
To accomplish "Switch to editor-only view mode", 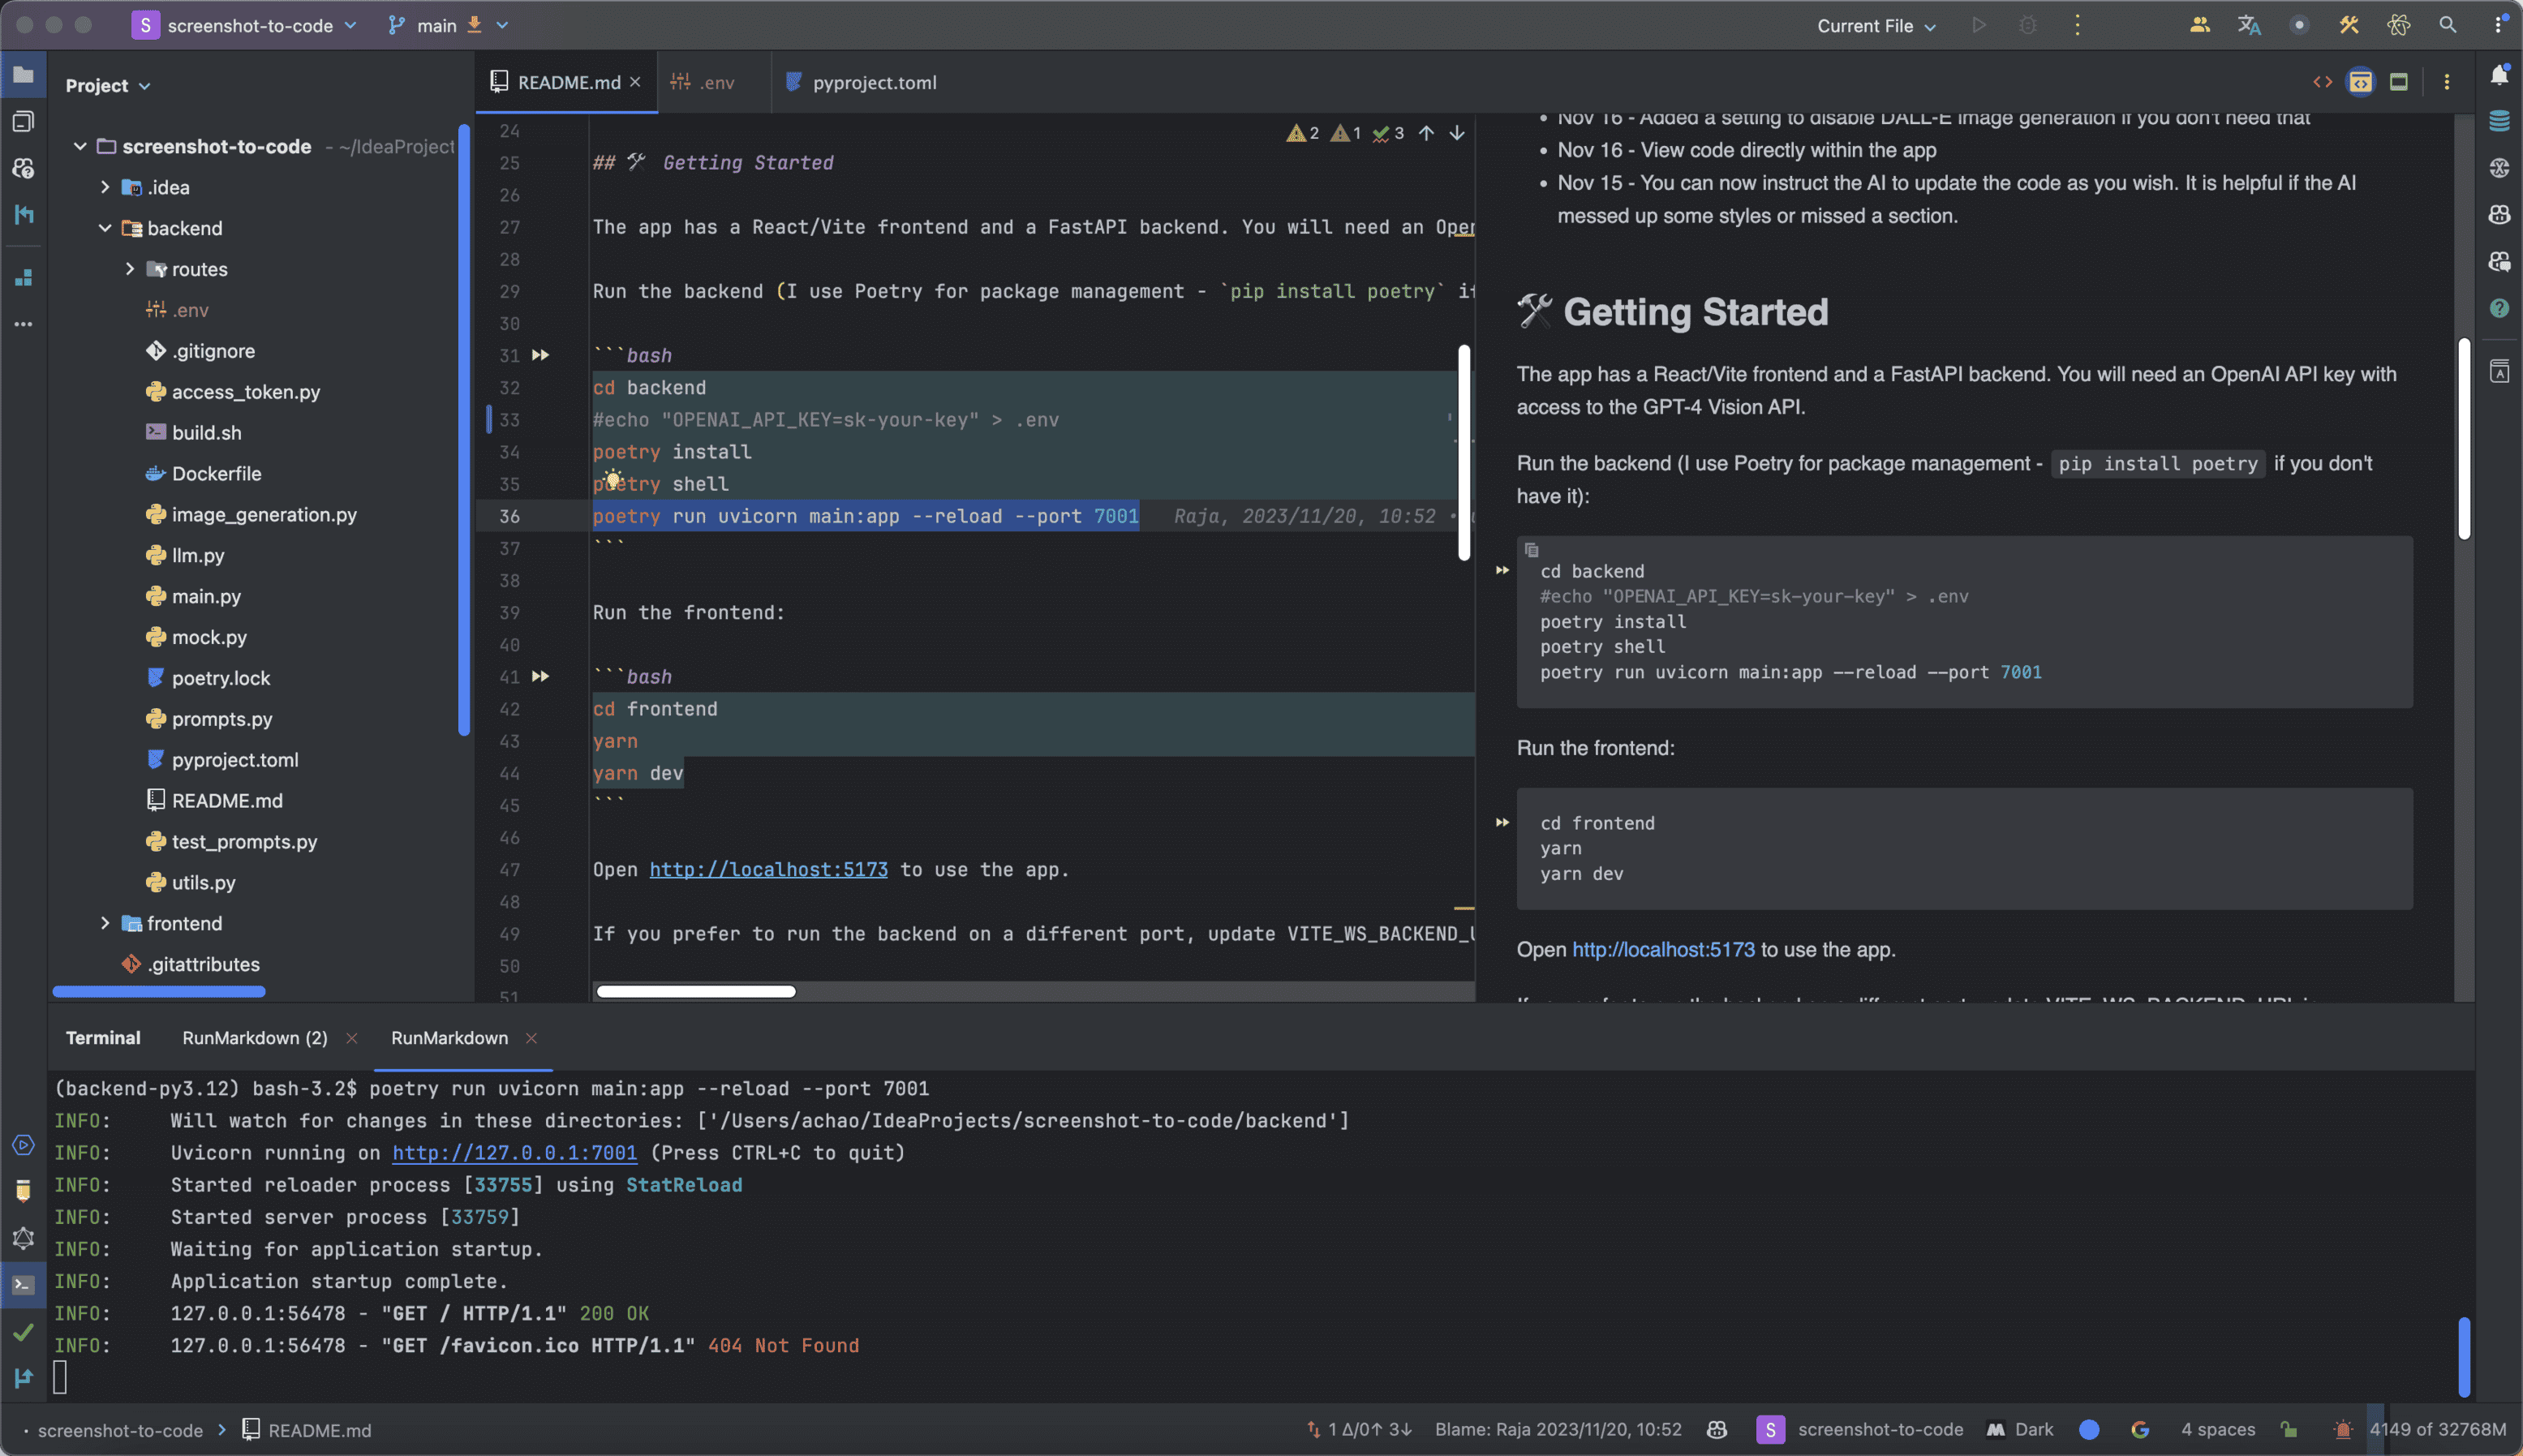I will [x=2322, y=82].
